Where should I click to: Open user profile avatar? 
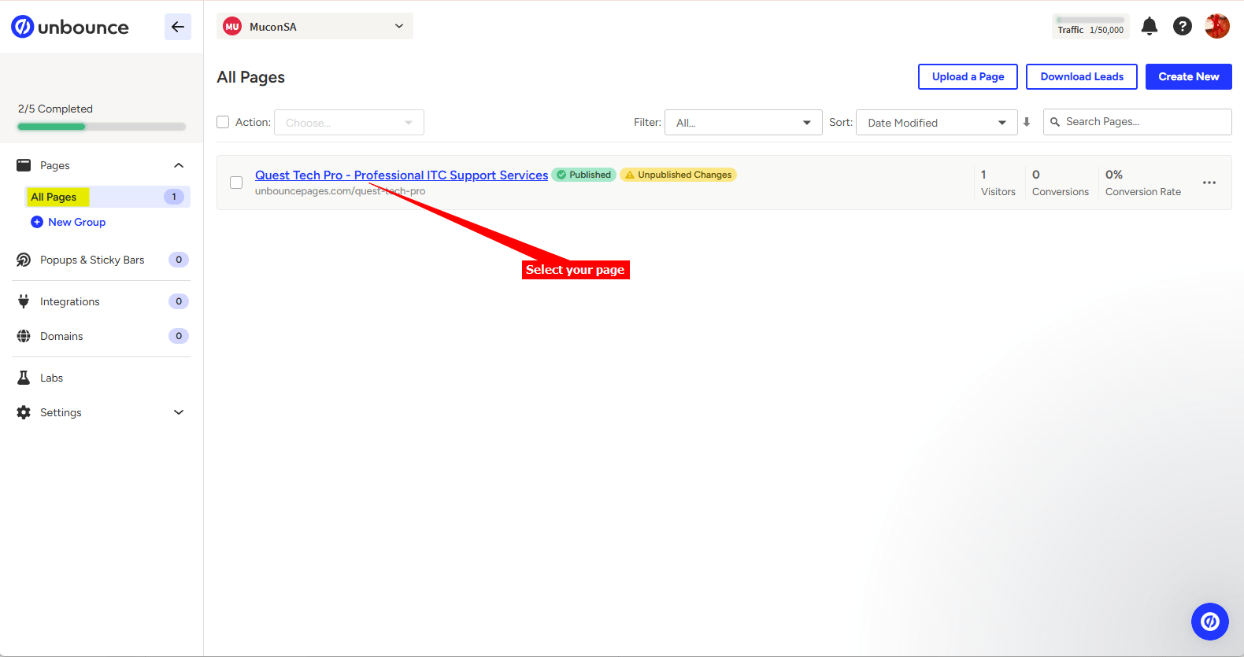[x=1217, y=26]
